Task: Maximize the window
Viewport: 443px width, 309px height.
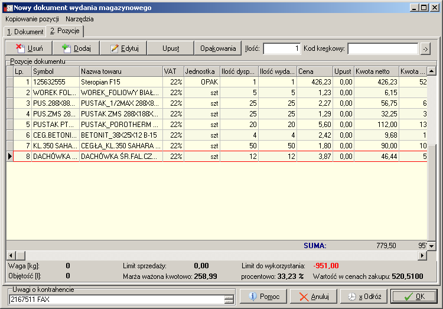Action: point(424,7)
